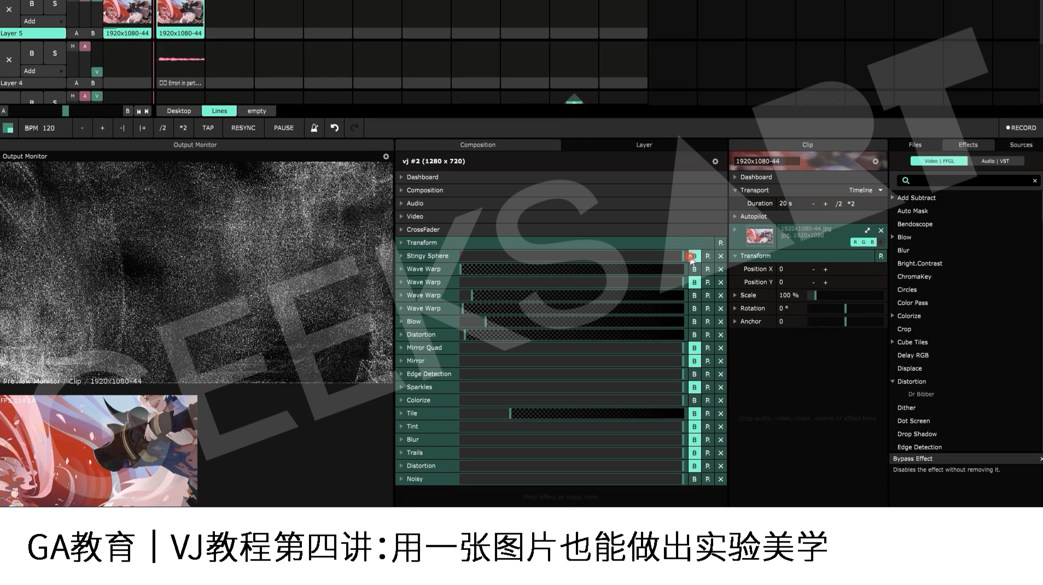Switch to the empty deck tab
Screen dimensions: 1043x585
coord(257,111)
